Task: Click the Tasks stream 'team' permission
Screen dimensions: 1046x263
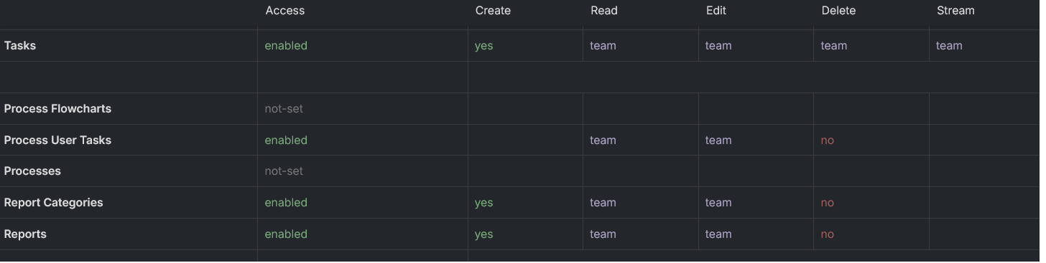Action: pyautogui.click(x=949, y=46)
